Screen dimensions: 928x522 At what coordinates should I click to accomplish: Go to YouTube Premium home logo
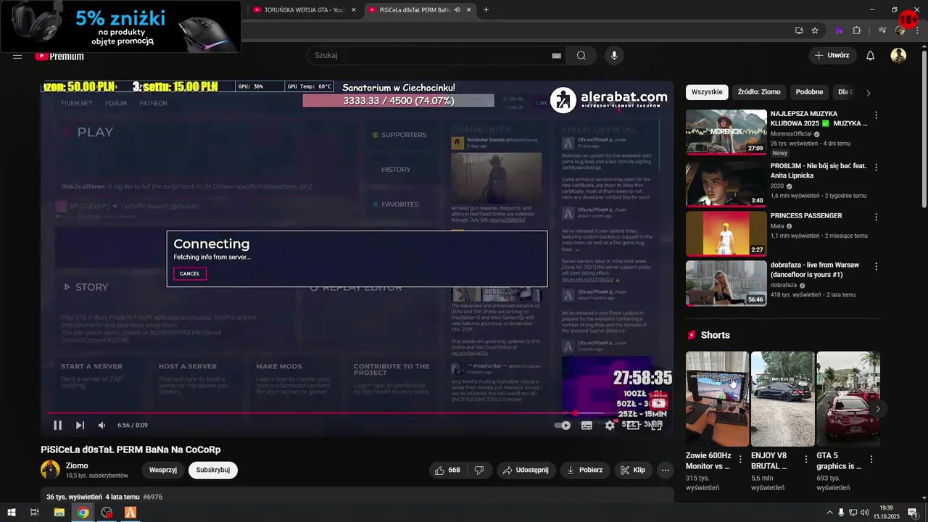pos(59,56)
